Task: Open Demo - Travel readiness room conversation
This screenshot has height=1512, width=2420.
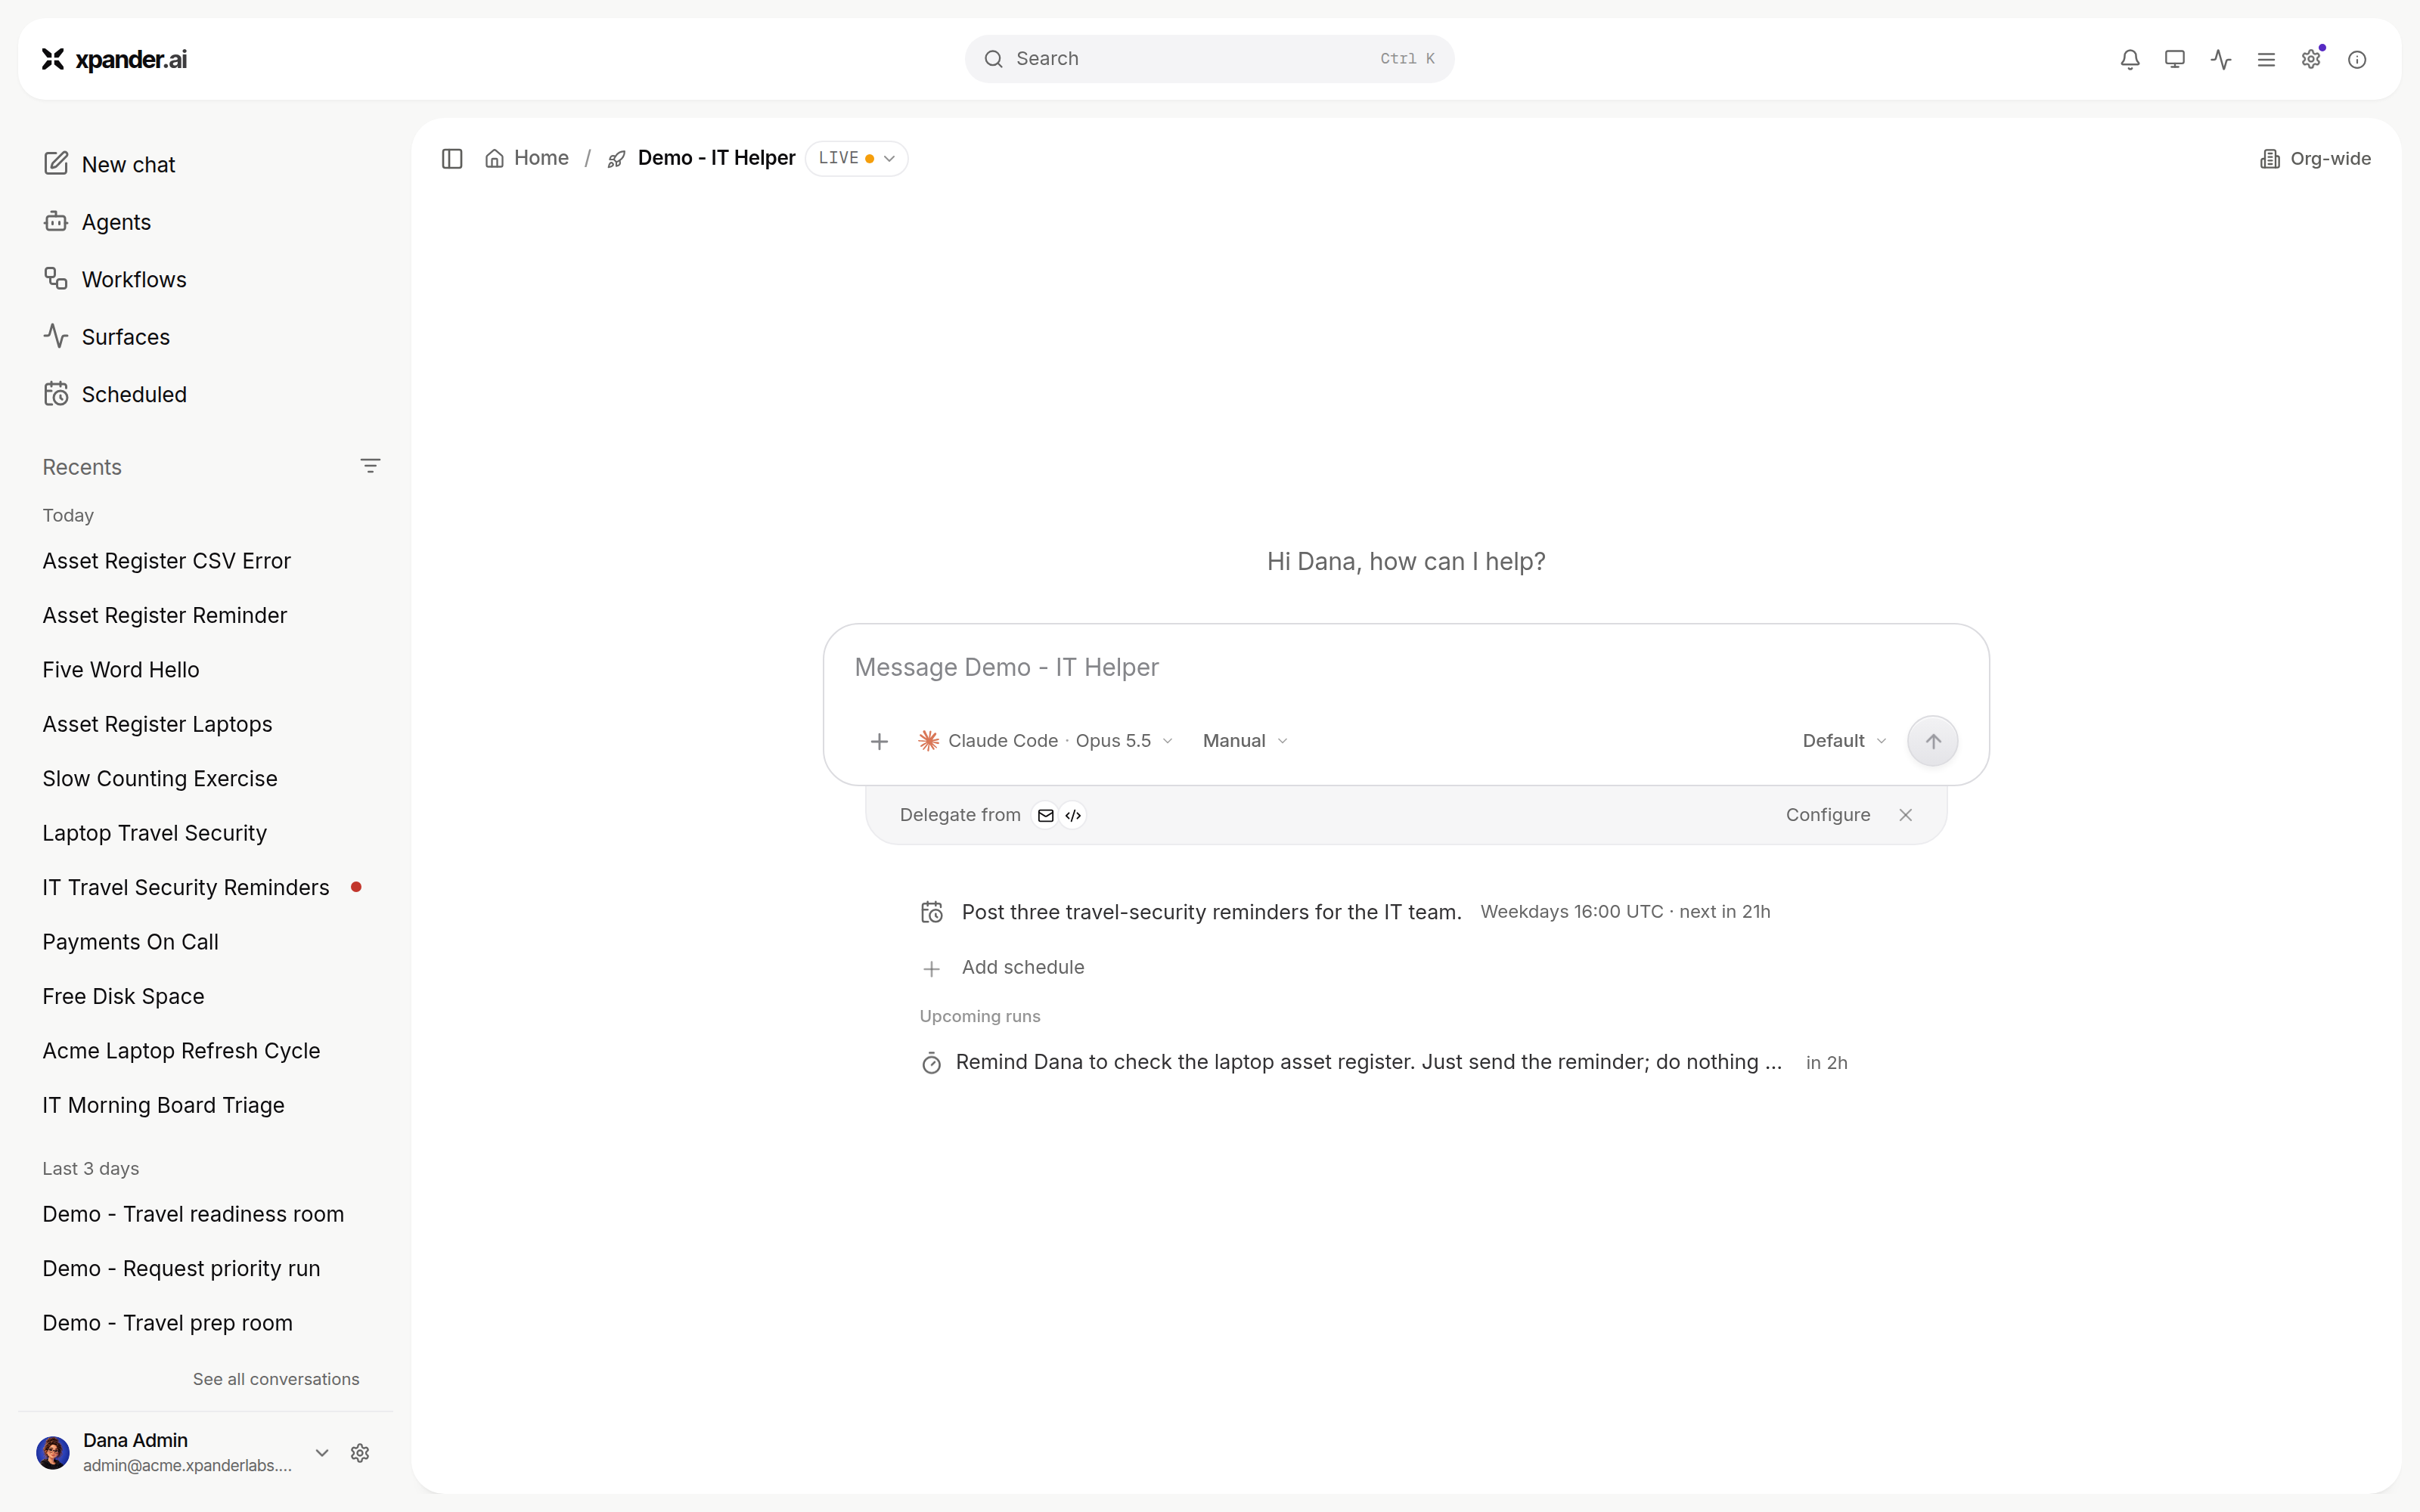Action: click(193, 1214)
